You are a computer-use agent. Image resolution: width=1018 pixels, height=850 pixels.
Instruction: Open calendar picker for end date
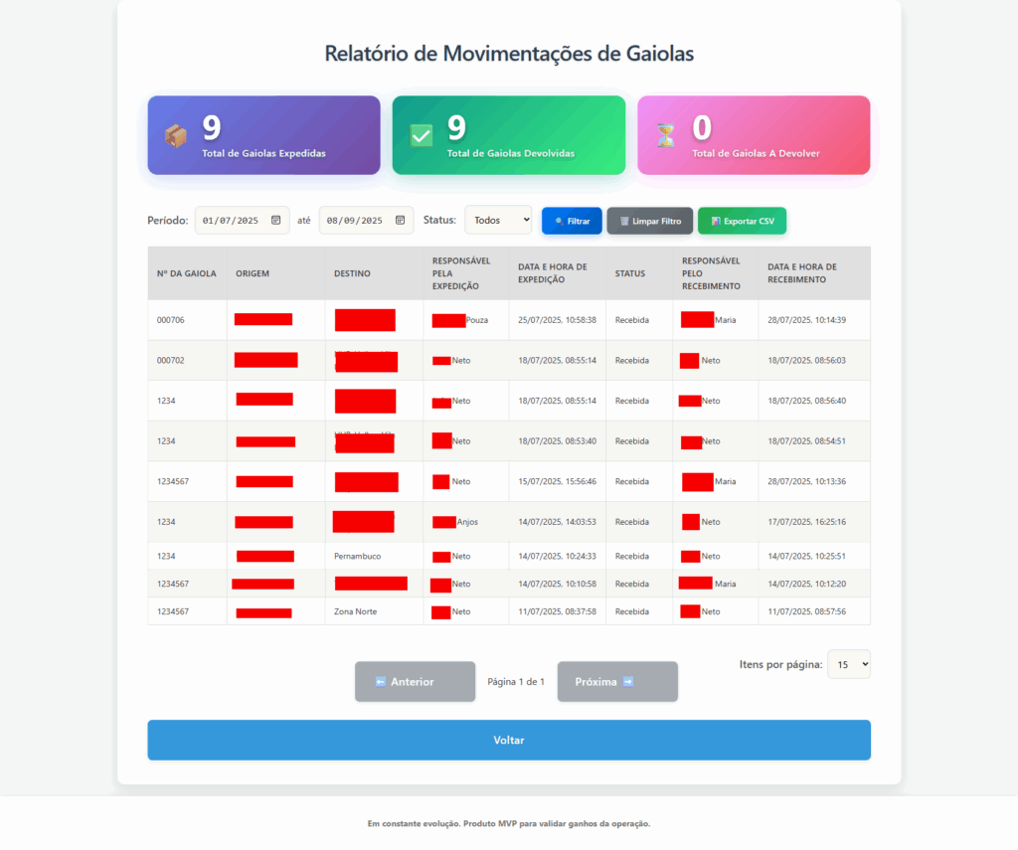pyautogui.click(x=401, y=221)
